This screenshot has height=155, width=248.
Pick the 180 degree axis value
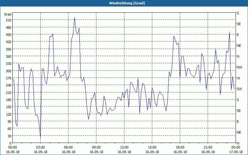click(x=9, y=100)
